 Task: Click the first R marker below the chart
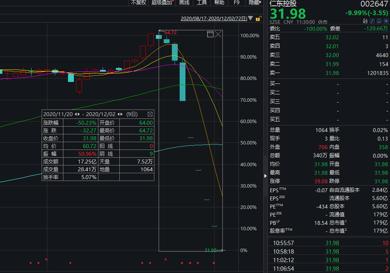tap(46, 259)
